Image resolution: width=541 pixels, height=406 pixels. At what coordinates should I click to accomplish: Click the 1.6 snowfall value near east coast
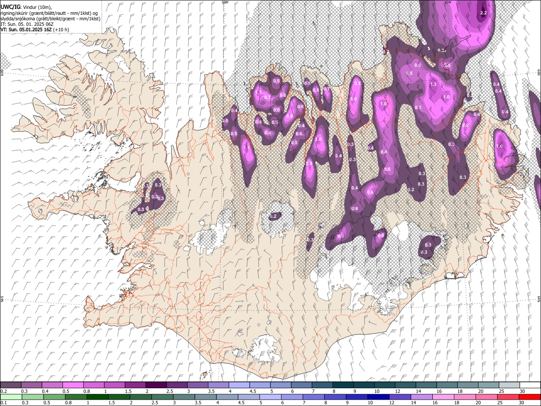point(499,146)
